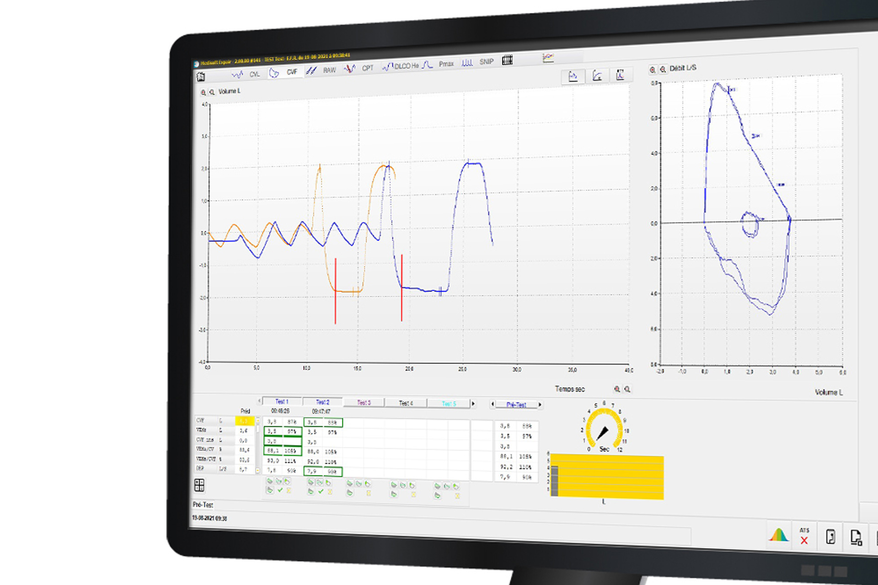Viewport: 878px width, 585px height.
Task: Zoom in on the Débit L/S chart
Action: click(653, 69)
